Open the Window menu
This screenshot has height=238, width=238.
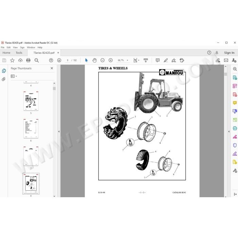pyautogui.click(x=31, y=47)
